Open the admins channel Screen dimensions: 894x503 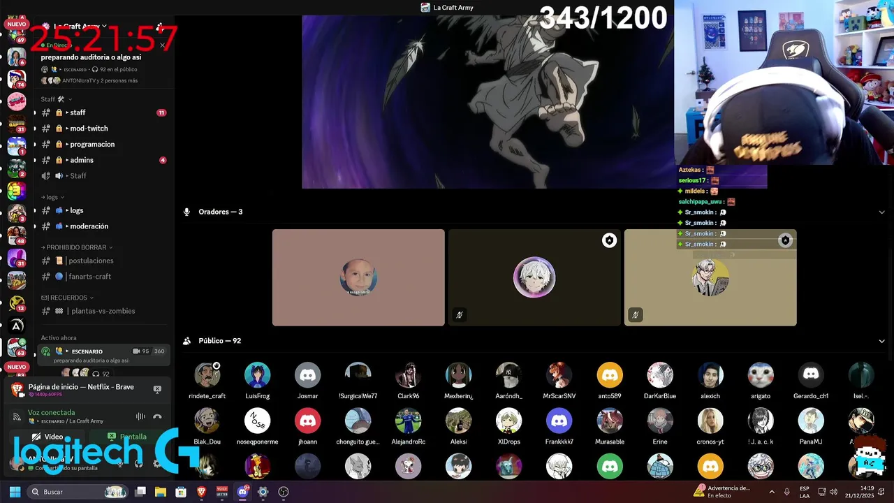pos(103,160)
